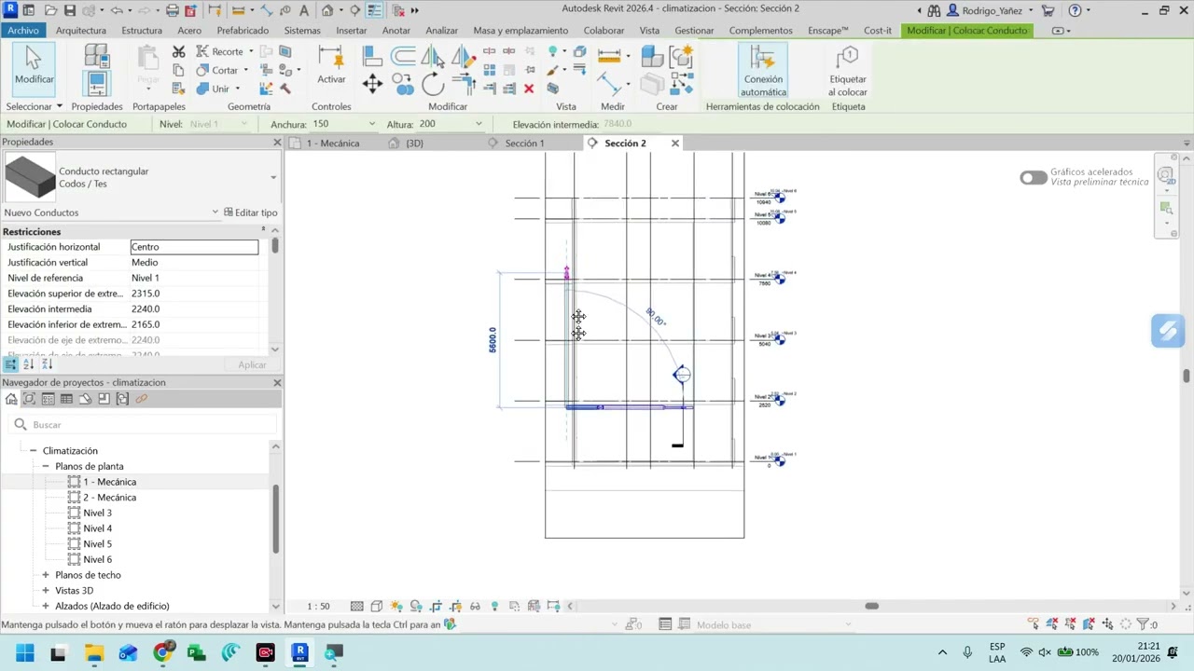Click the Cut to clipboard scissors icon
This screenshot has width=1194, height=671.
coord(178,51)
